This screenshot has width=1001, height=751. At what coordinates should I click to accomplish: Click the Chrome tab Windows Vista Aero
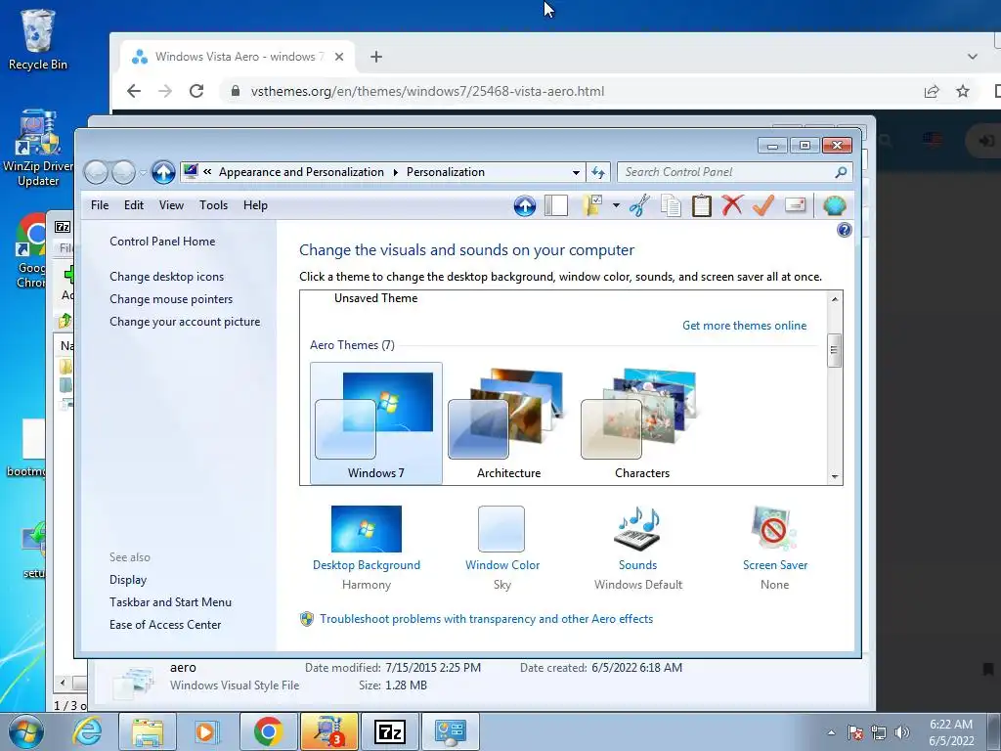click(237, 57)
